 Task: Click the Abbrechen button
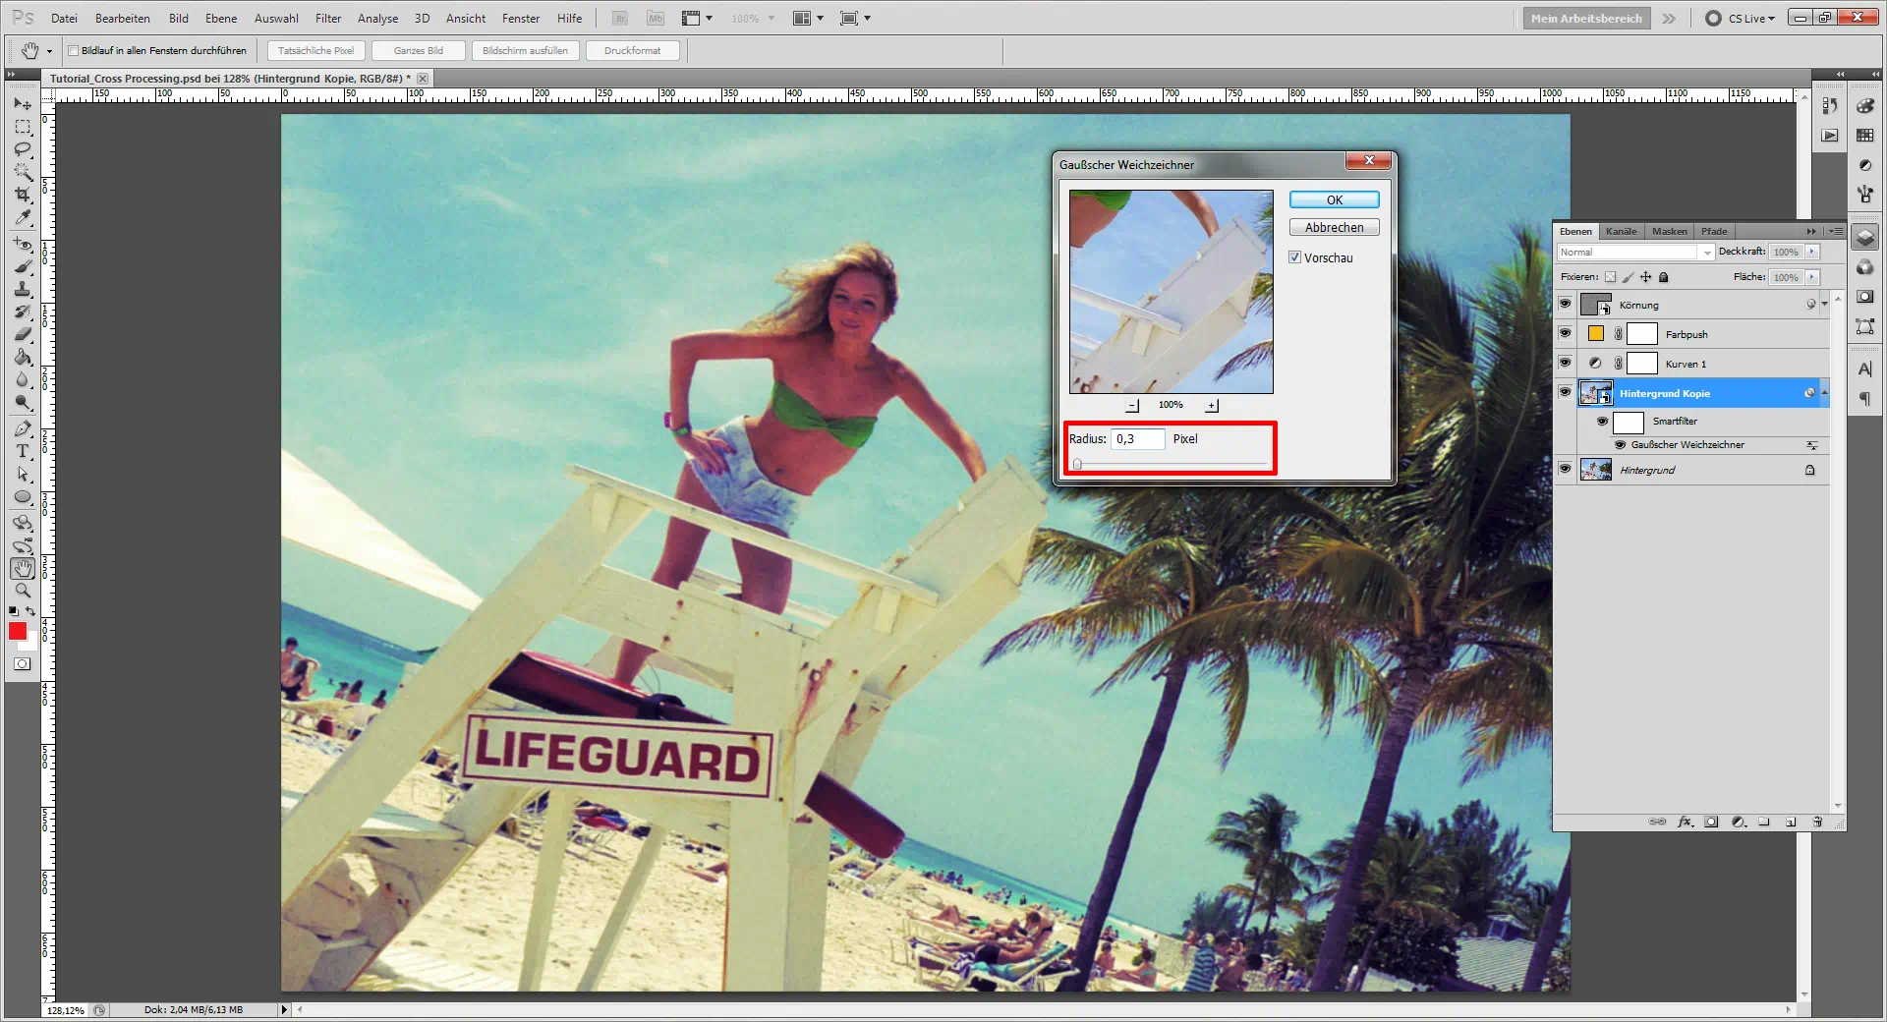pos(1334,227)
